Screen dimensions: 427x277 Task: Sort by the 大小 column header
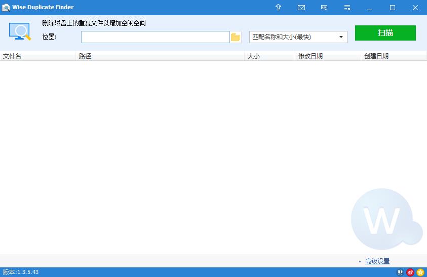point(269,56)
